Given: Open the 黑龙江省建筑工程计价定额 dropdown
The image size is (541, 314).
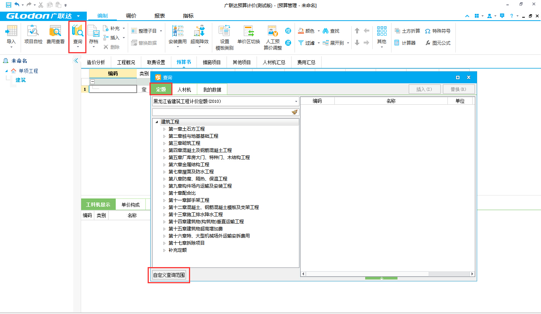Looking at the screenshot, I should (x=296, y=101).
